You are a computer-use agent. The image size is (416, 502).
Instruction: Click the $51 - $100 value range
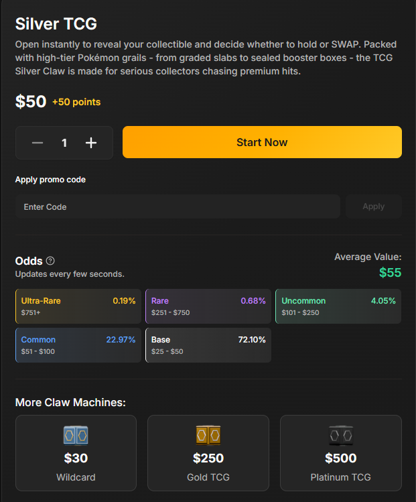tap(38, 351)
